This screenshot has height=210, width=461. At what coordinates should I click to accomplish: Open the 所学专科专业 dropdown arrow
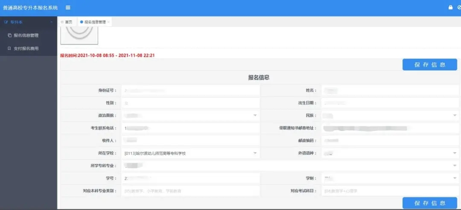click(455, 166)
